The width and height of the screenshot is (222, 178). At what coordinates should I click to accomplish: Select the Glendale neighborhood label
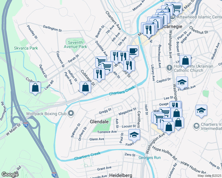click(99, 122)
